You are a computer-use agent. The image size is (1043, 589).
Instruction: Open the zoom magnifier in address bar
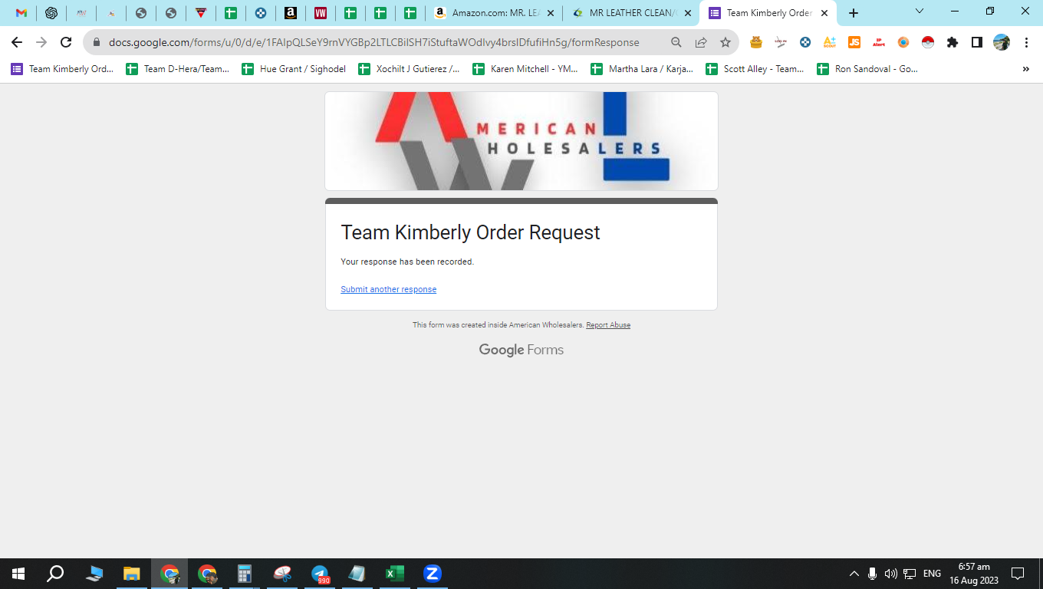point(676,43)
